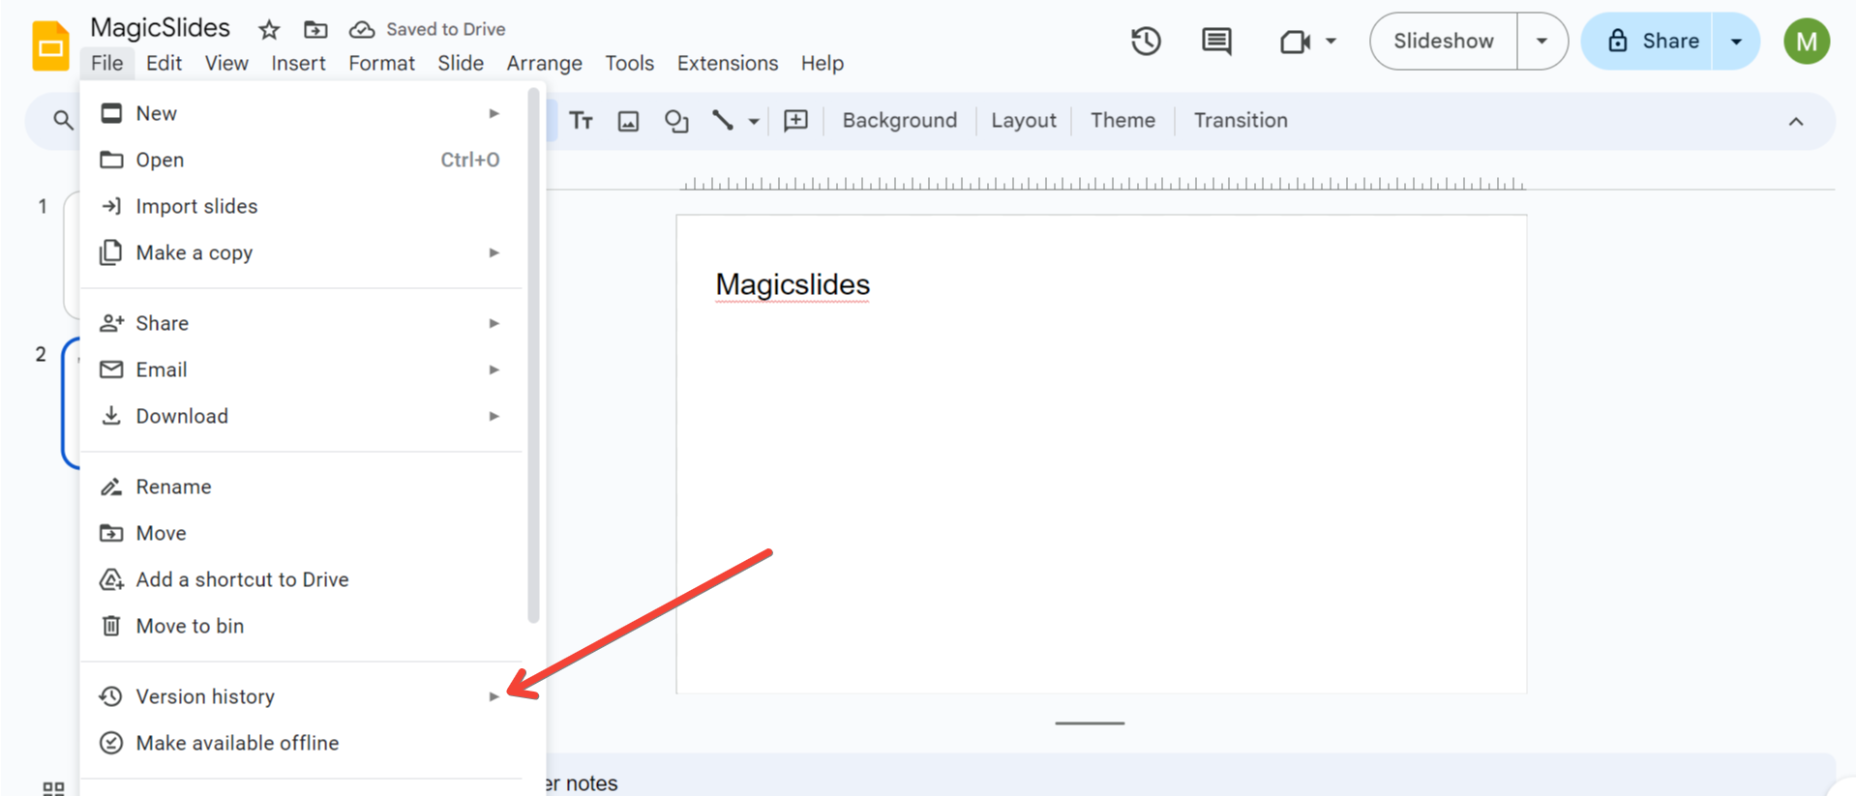Open the M account avatar
Viewport: 1856px width, 796px height.
tap(1807, 42)
